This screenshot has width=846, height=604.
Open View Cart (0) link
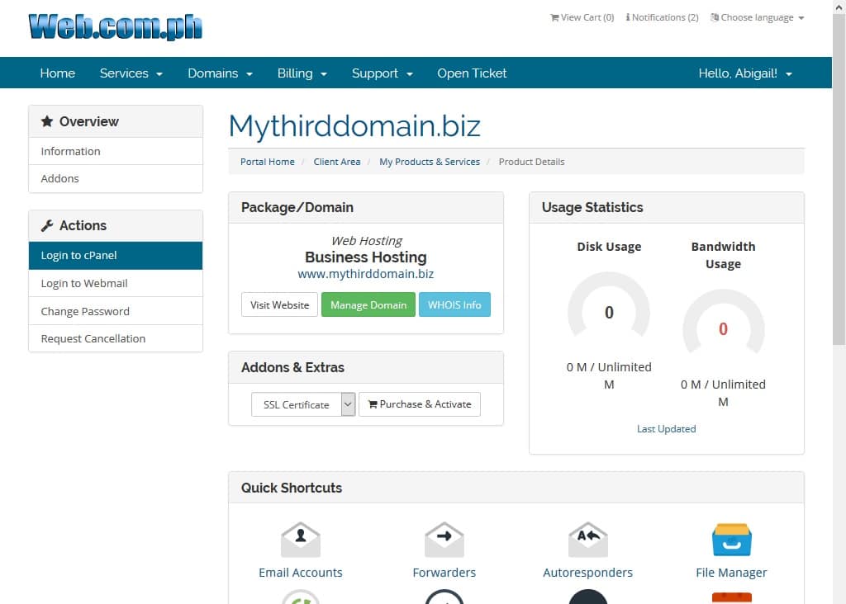[x=582, y=18]
